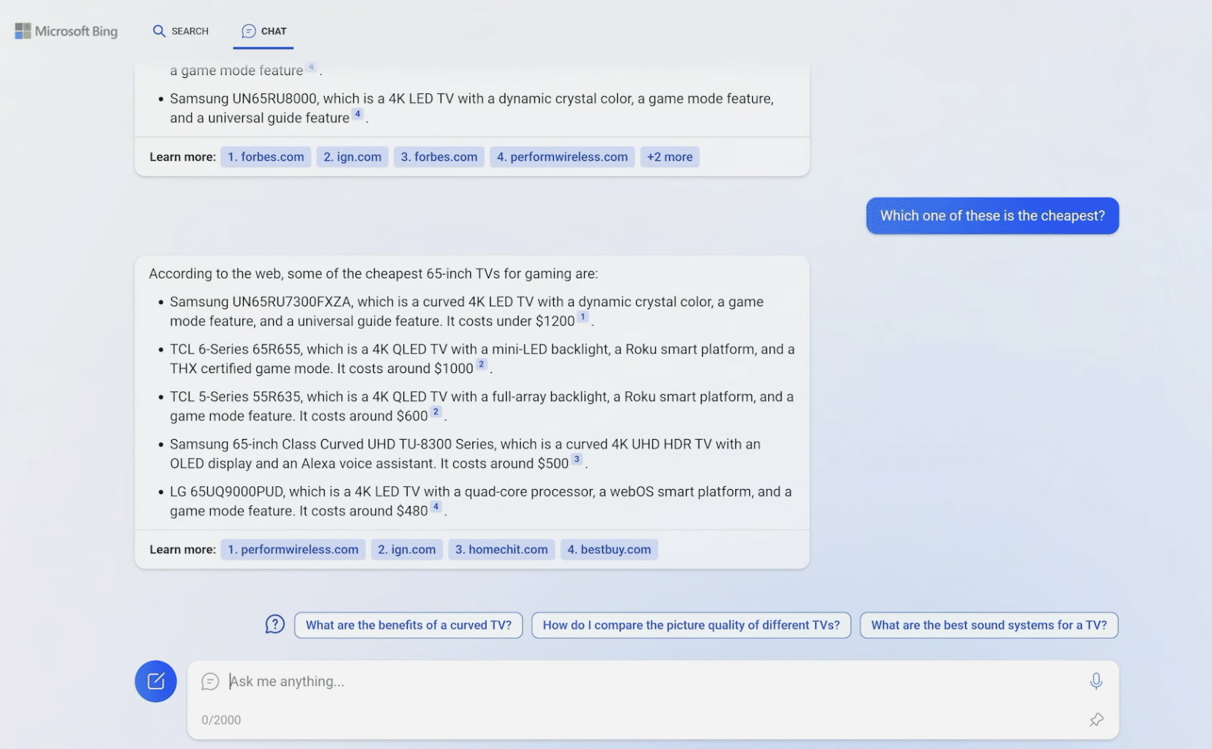Open the 4. bestbuy.com source link
Screen dimensions: 1212x749
pos(609,549)
